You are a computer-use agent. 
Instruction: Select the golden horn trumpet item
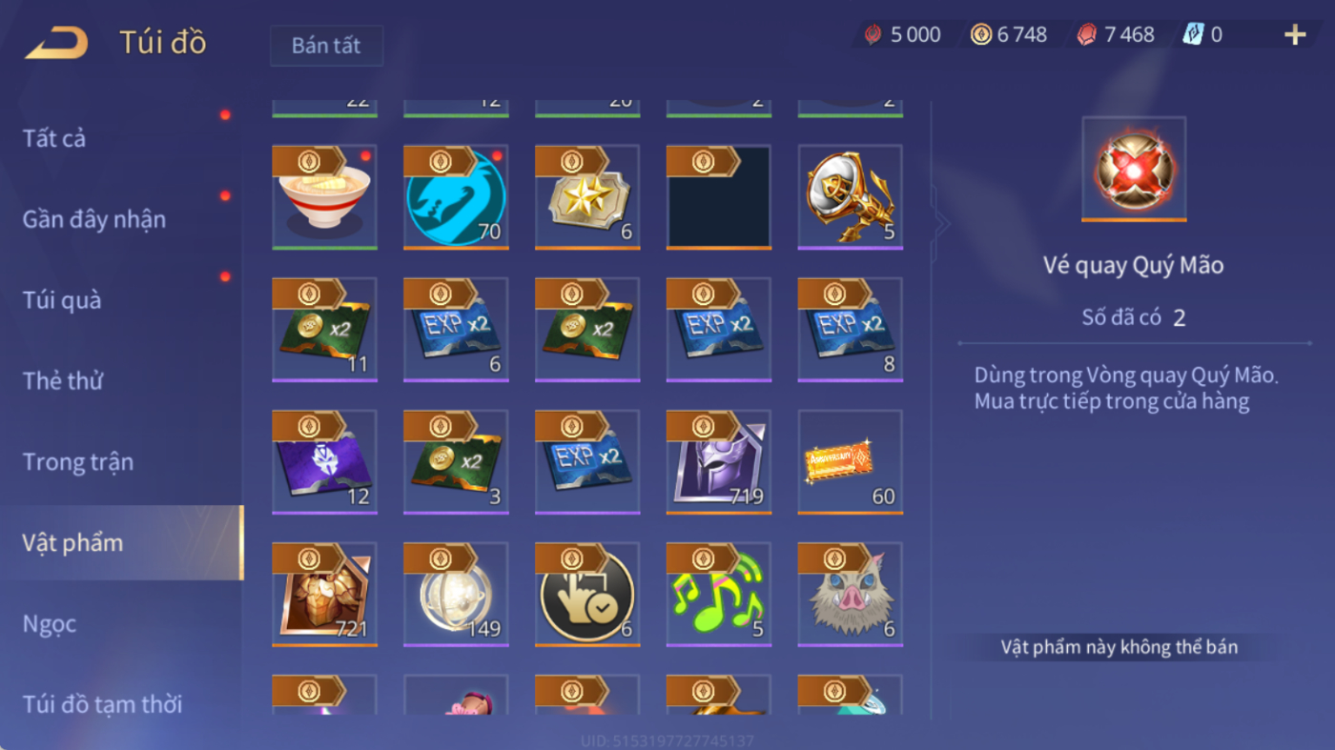pos(851,197)
